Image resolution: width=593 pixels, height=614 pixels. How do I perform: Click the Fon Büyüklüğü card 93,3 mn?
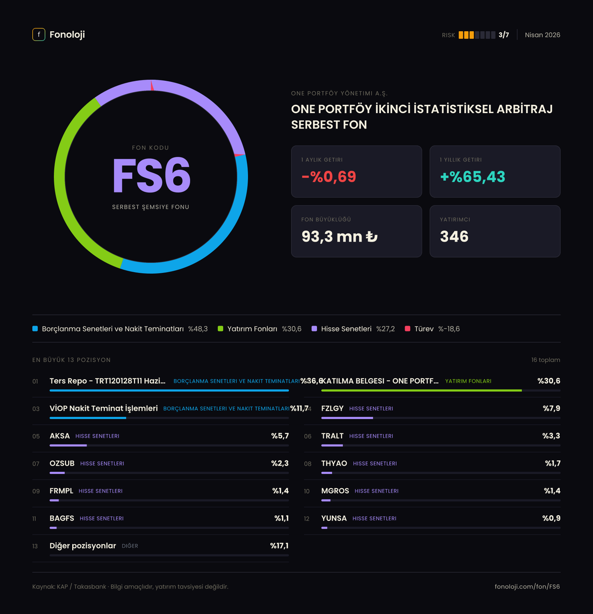[356, 231]
